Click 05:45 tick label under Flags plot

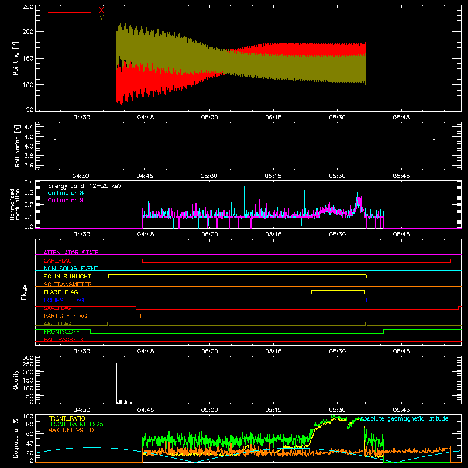click(x=401, y=352)
